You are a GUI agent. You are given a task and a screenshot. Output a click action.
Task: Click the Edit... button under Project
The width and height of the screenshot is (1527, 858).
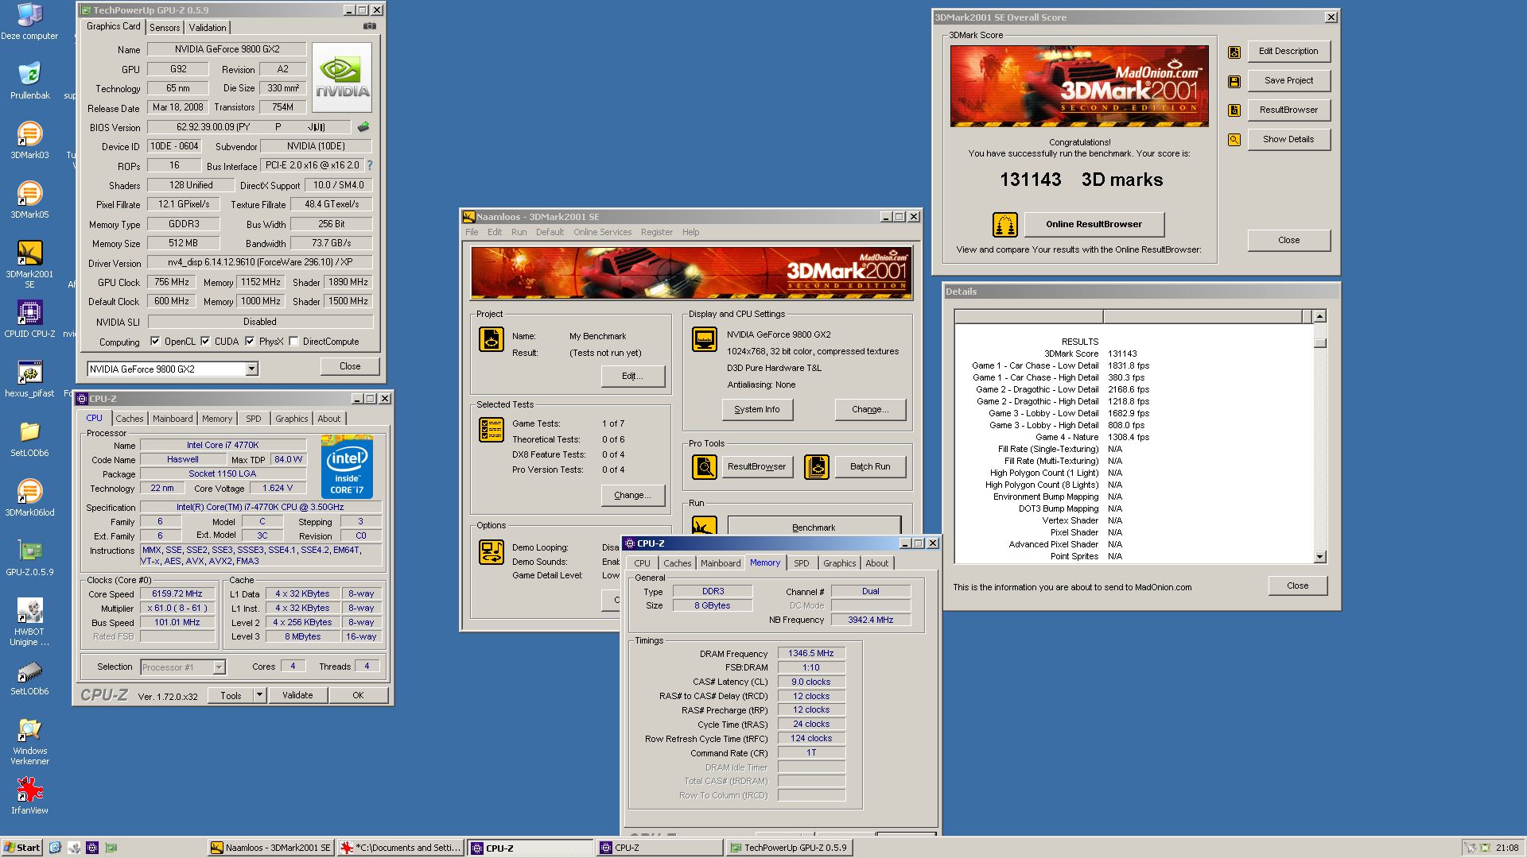(x=632, y=376)
